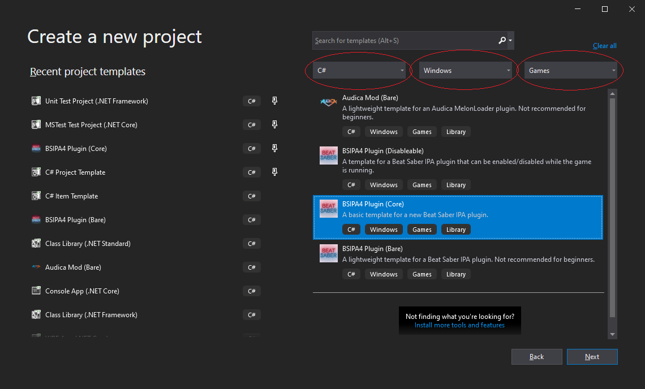
Task: Select Audica Mod (Bare) in the results list
Action: (458, 115)
